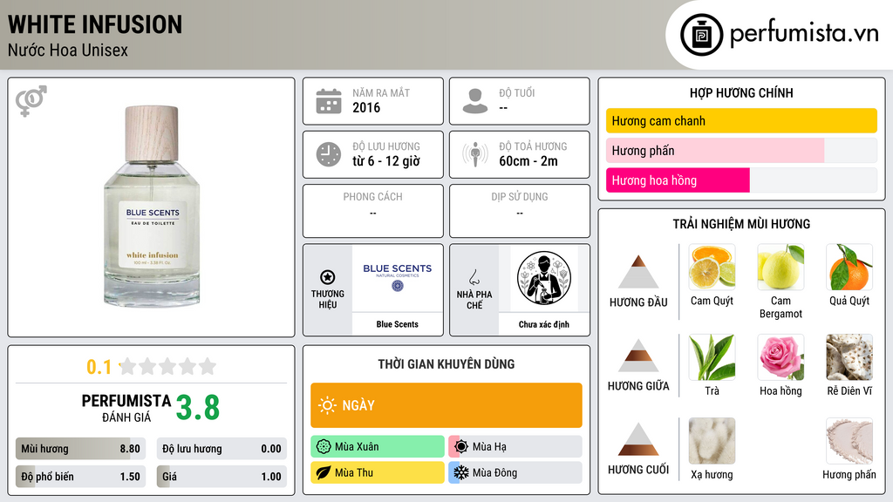Screen dimensions: 893x502
Task: Click the sun icon in Ngày bar
Action: [x=328, y=405]
